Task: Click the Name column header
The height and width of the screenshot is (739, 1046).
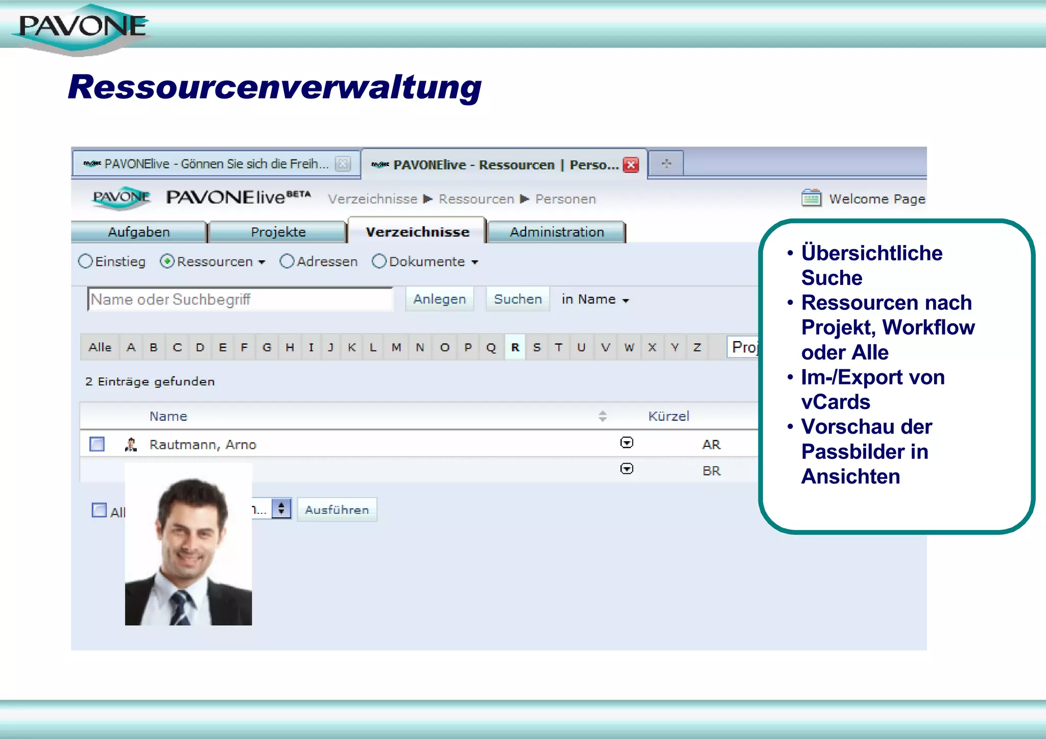Action: 169,416
